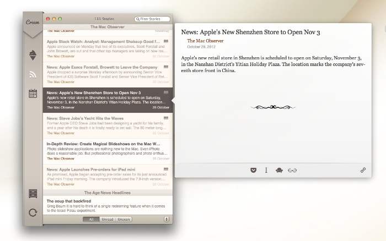This screenshot has height=241, width=386.
Task: Toggle flag on Shenzhen Store story
Action: coord(166,92)
